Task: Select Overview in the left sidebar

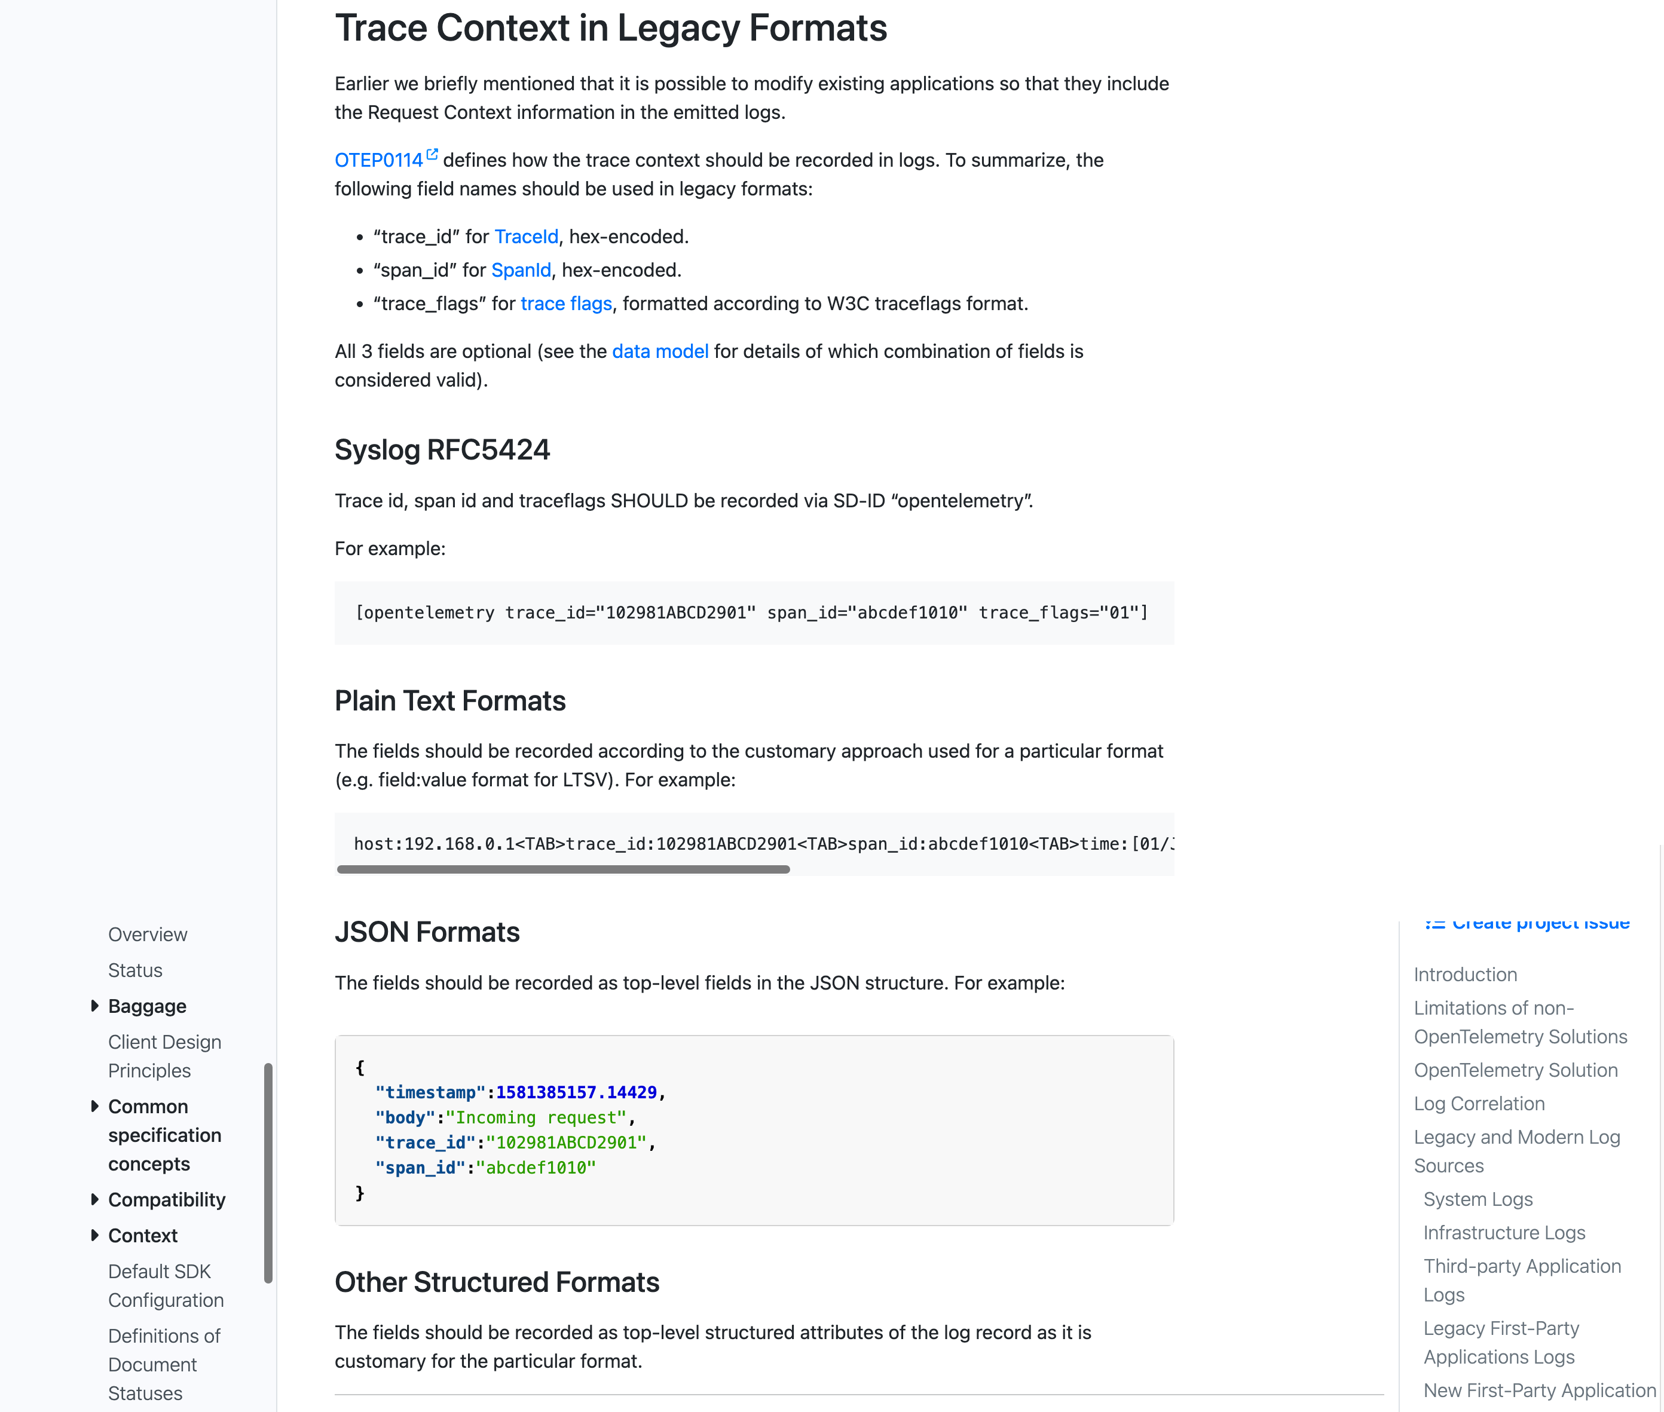Action: tap(148, 934)
